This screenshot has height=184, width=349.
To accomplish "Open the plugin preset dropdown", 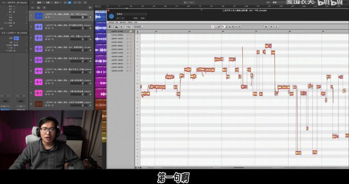I will (132, 14).
